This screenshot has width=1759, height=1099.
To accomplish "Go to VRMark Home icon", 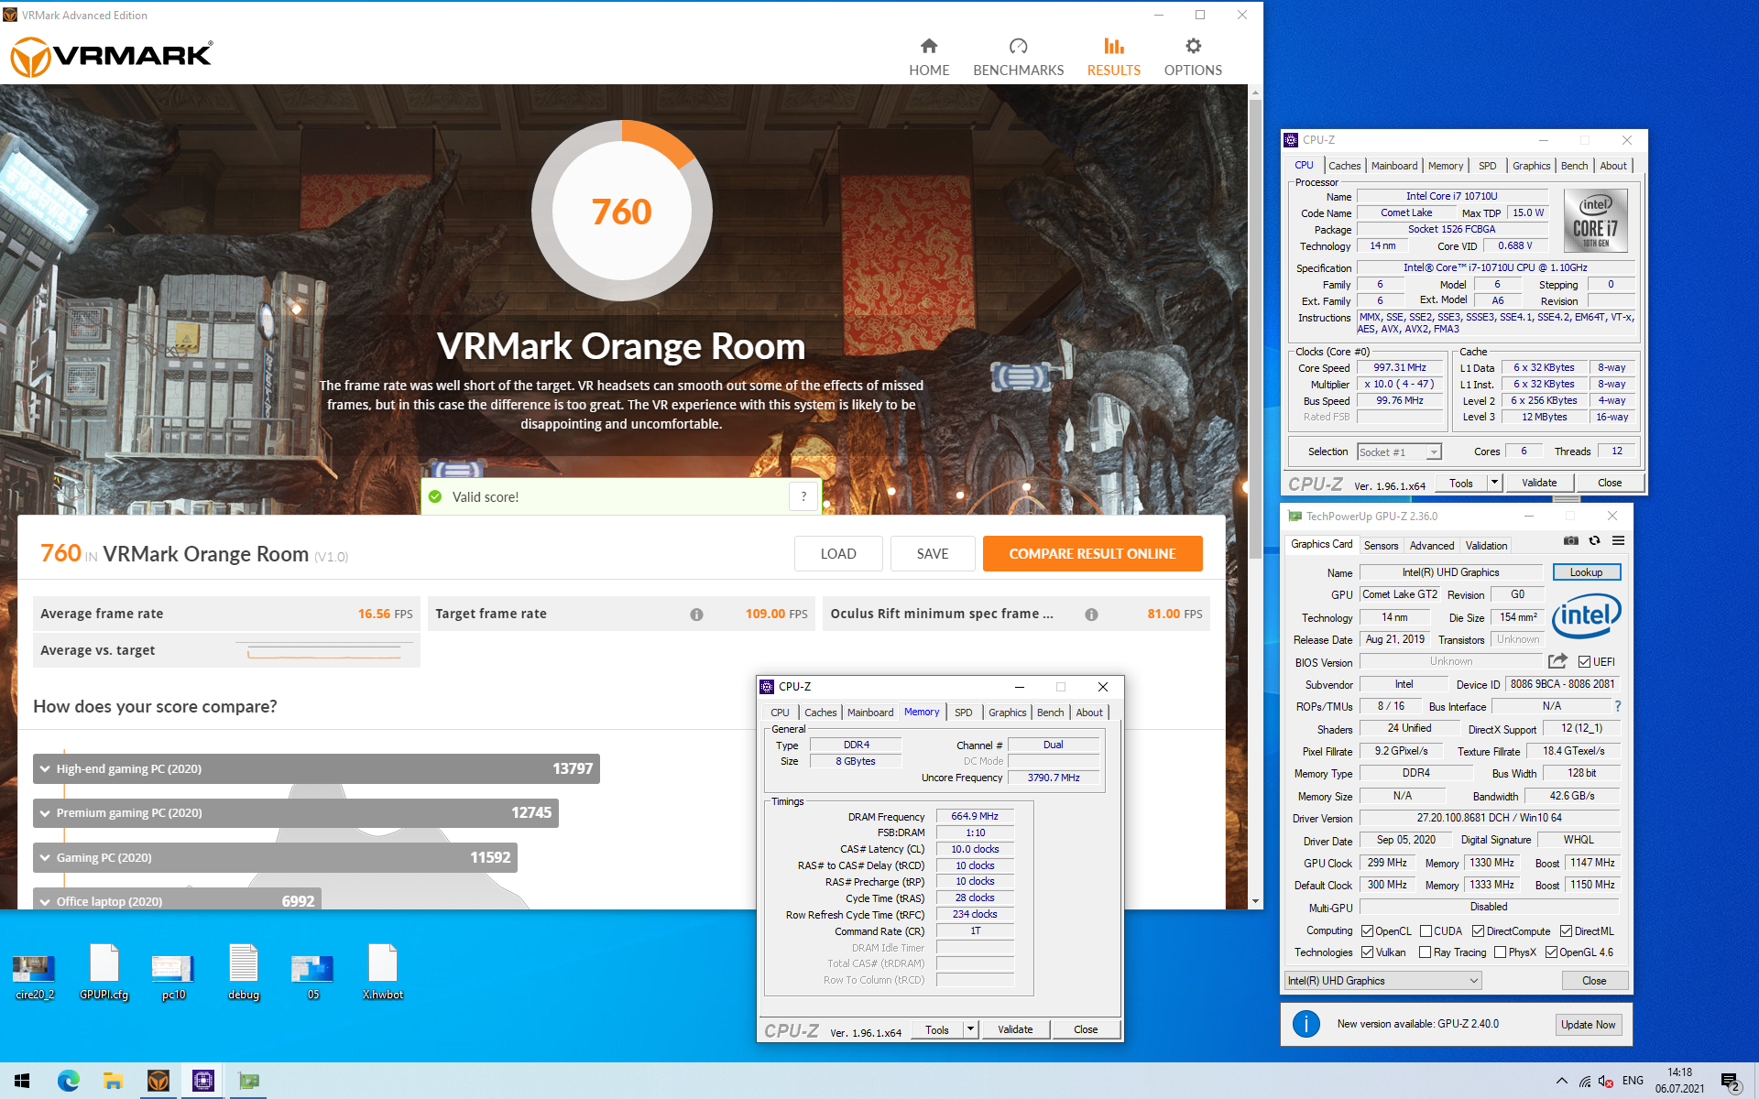I will 929,46.
